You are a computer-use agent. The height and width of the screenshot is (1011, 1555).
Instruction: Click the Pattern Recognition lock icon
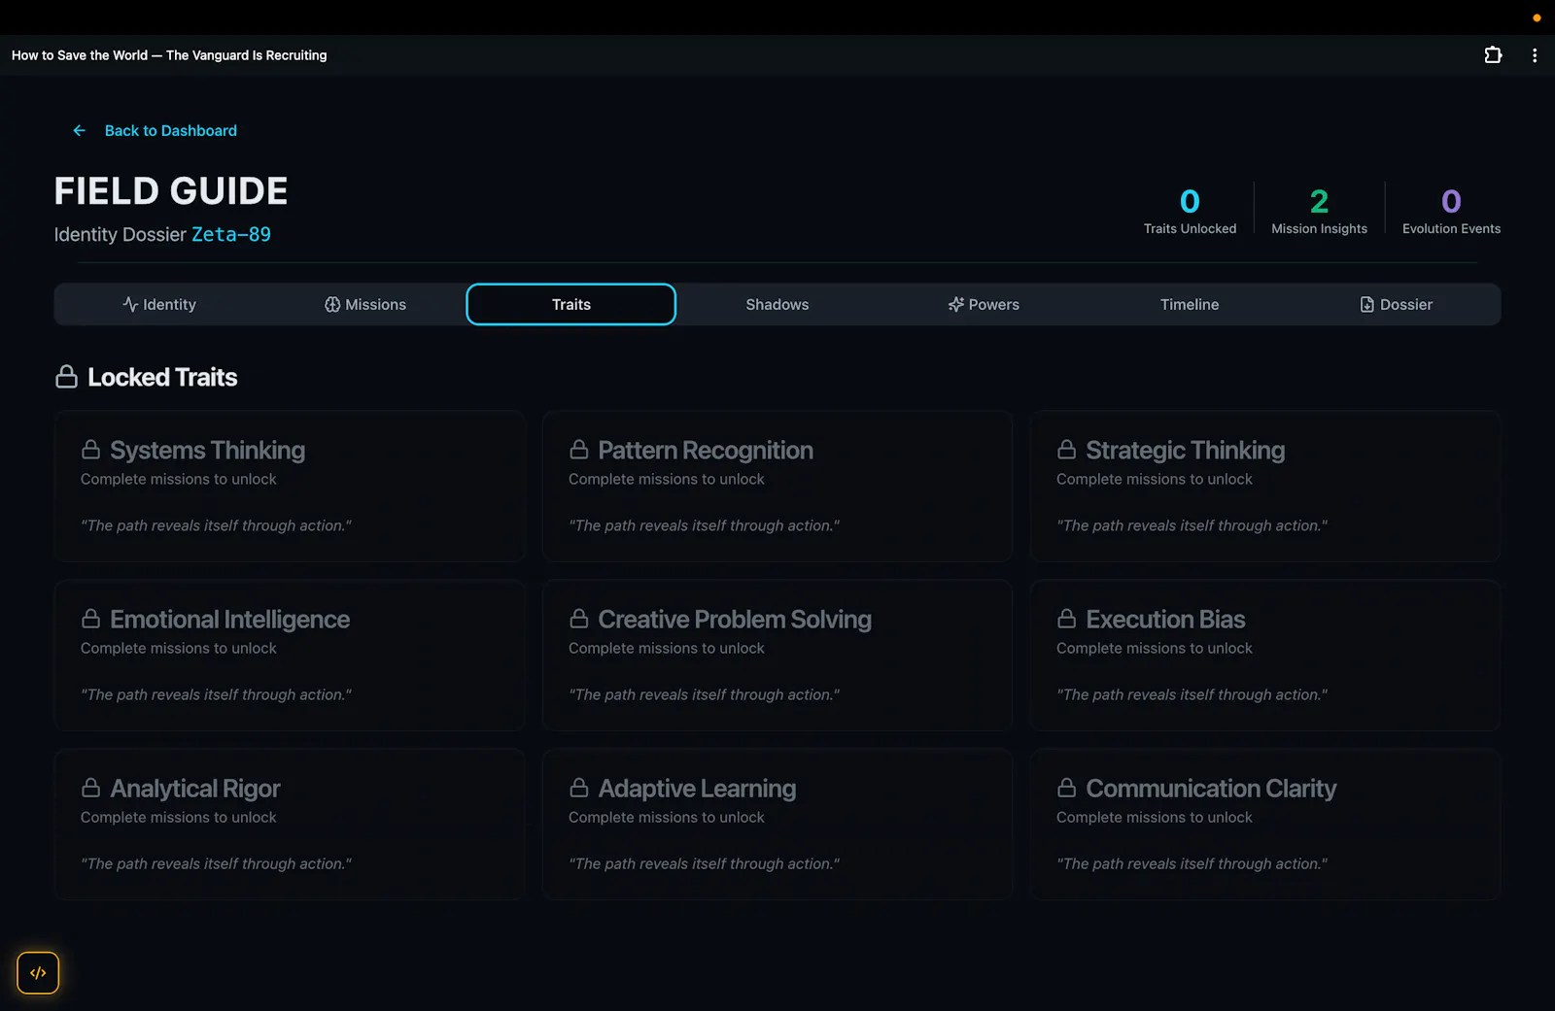[578, 450]
